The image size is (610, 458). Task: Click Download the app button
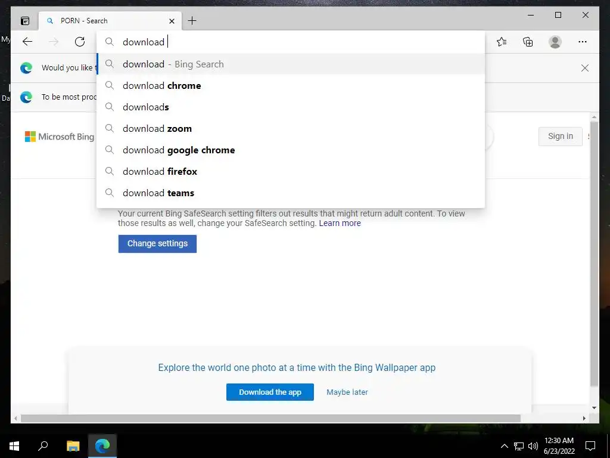(x=270, y=392)
